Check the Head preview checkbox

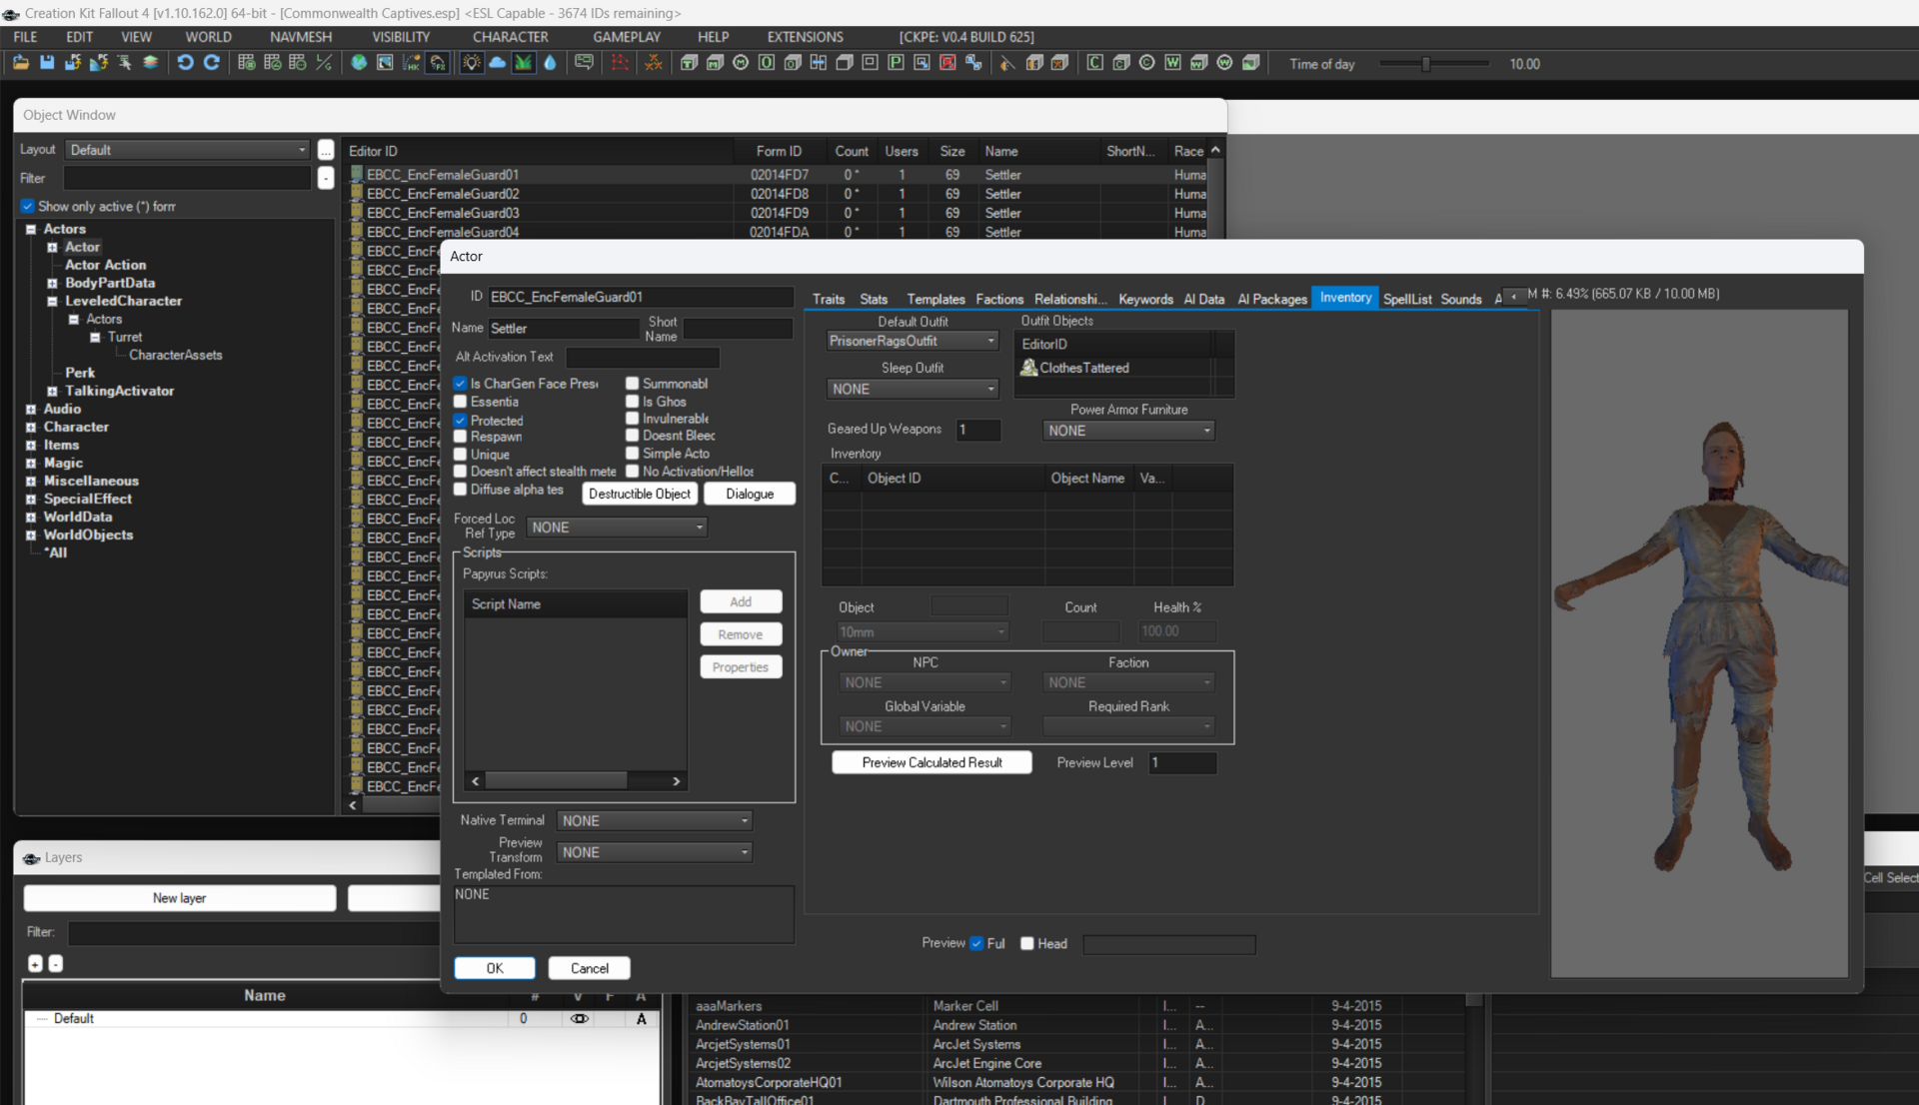(1026, 943)
